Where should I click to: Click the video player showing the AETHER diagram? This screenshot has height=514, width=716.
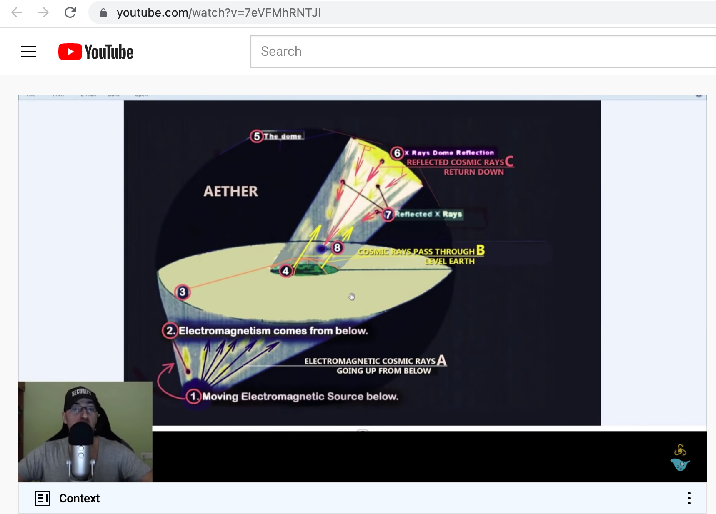click(363, 289)
